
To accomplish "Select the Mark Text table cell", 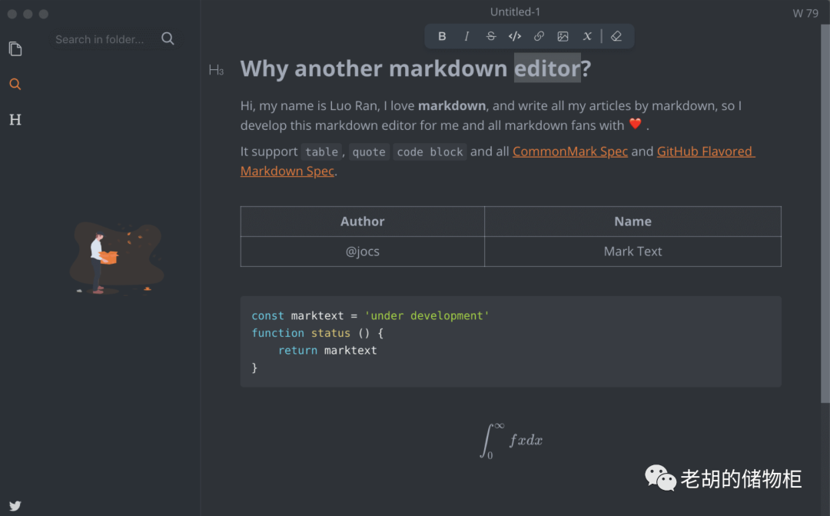I will 632,251.
